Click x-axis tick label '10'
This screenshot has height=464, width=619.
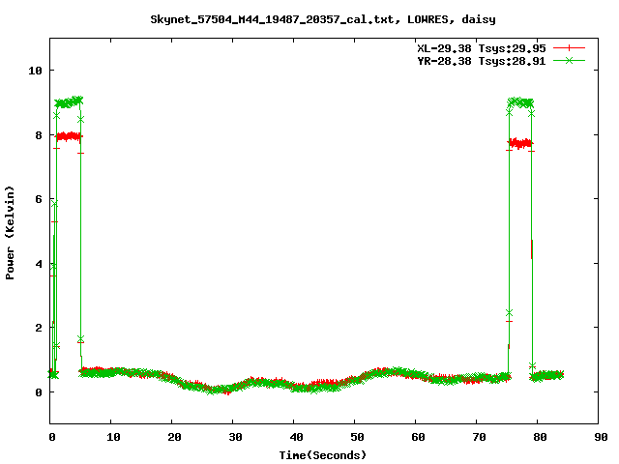coord(113,437)
